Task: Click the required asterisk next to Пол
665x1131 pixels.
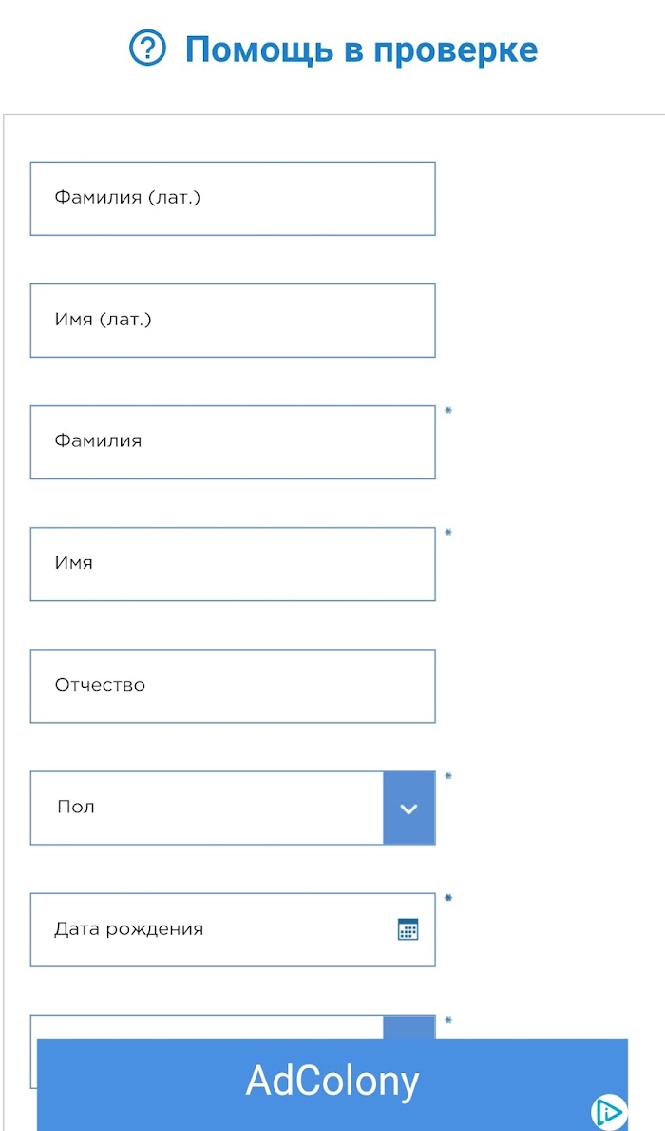Action: click(x=448, y=776)
